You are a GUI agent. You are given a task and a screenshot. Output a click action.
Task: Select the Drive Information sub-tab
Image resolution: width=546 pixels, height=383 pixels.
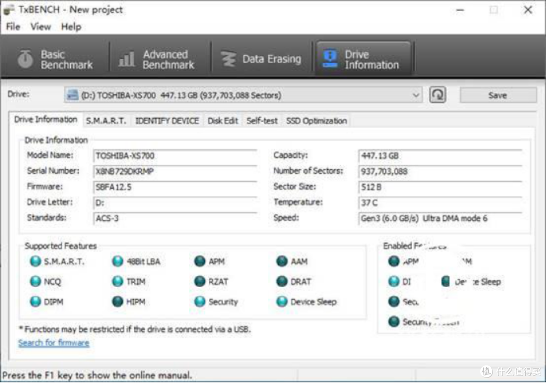tap(45, 120)
